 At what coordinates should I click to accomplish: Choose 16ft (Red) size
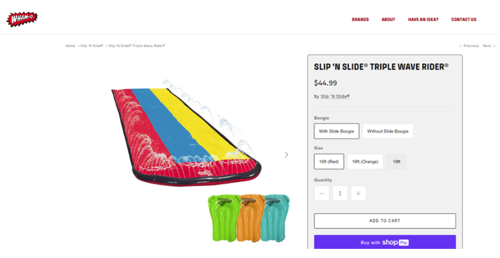point(329,162)
